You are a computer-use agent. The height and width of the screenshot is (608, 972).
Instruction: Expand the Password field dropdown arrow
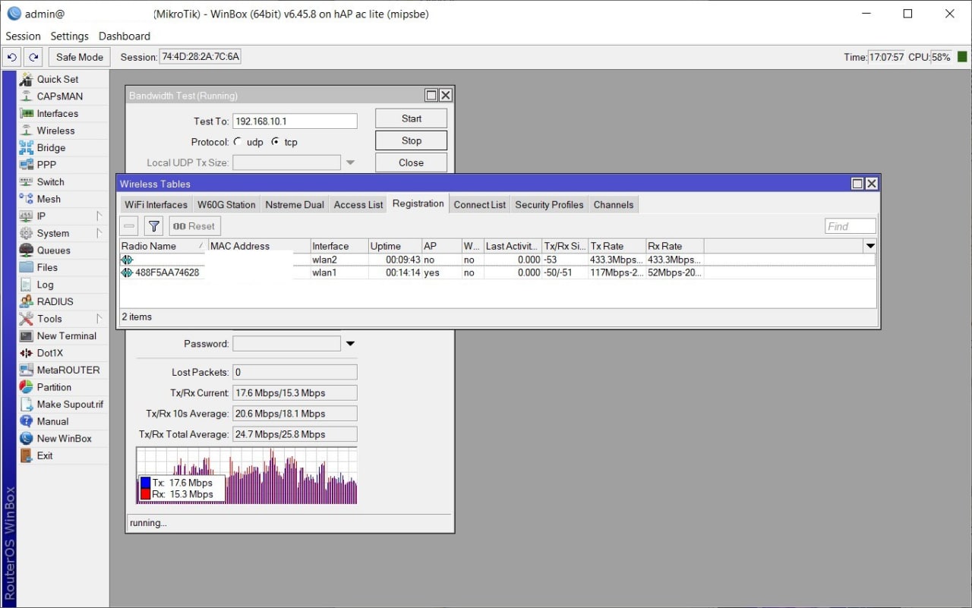click(350, 344)
